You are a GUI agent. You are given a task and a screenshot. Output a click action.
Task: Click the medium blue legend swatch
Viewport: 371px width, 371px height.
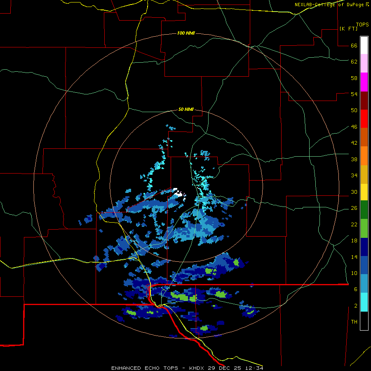click(x=364, y=265)
